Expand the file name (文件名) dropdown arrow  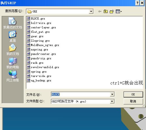pyautogui.click(x=112, y=94)
